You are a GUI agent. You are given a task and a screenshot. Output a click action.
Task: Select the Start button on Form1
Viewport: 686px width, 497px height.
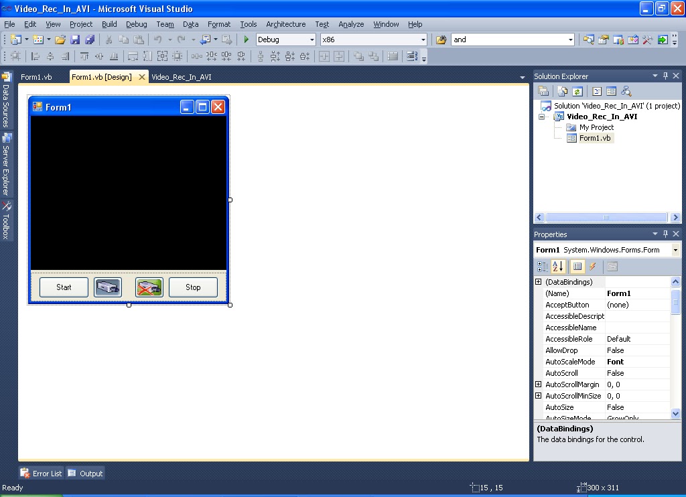[64, 287]
